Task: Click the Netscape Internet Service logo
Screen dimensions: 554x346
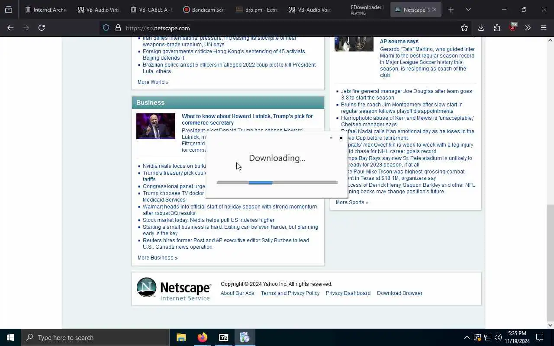Action: tap(174, 289)
